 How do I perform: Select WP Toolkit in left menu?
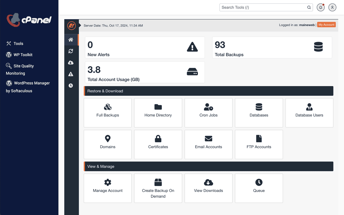point(23,55)
